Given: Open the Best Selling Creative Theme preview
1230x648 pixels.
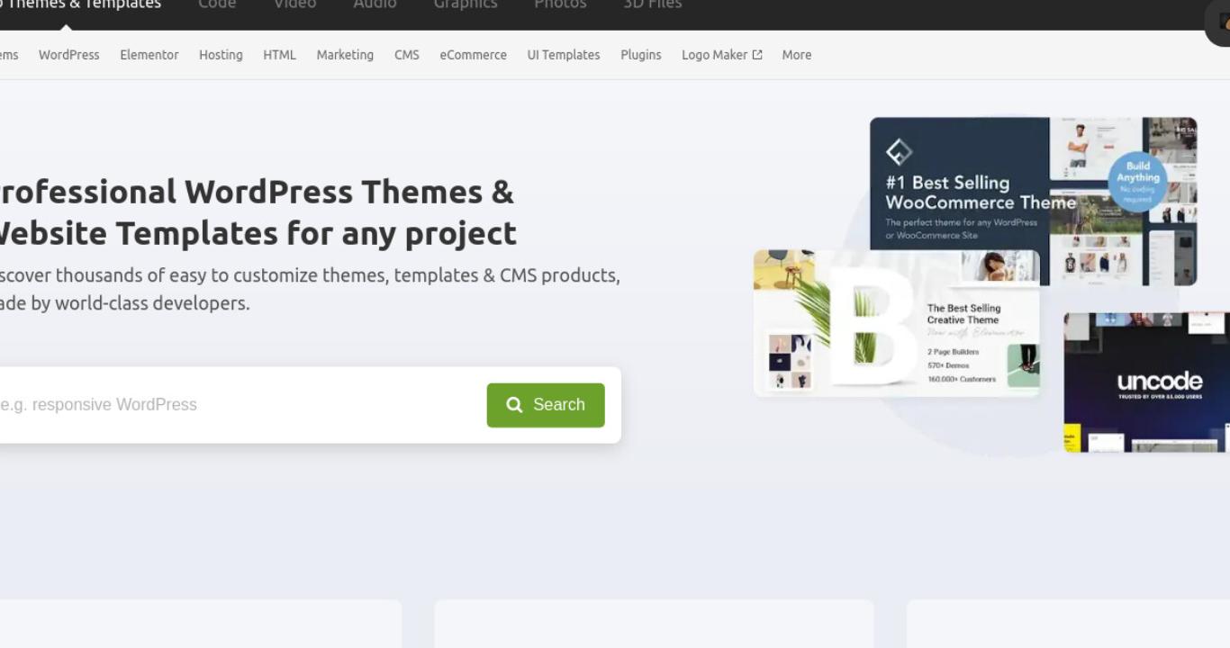Looking at the screenshot, I should point(897,322).
